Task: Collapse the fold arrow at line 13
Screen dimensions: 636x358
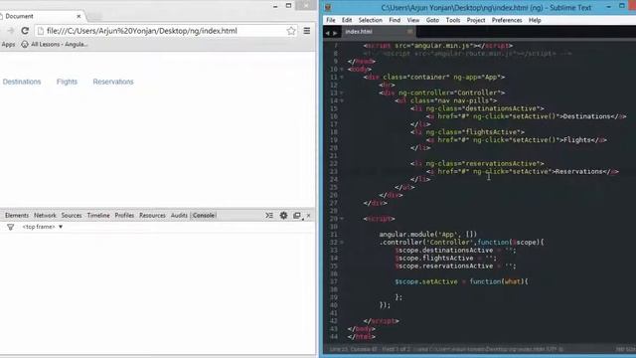Action: pos(342,92)
